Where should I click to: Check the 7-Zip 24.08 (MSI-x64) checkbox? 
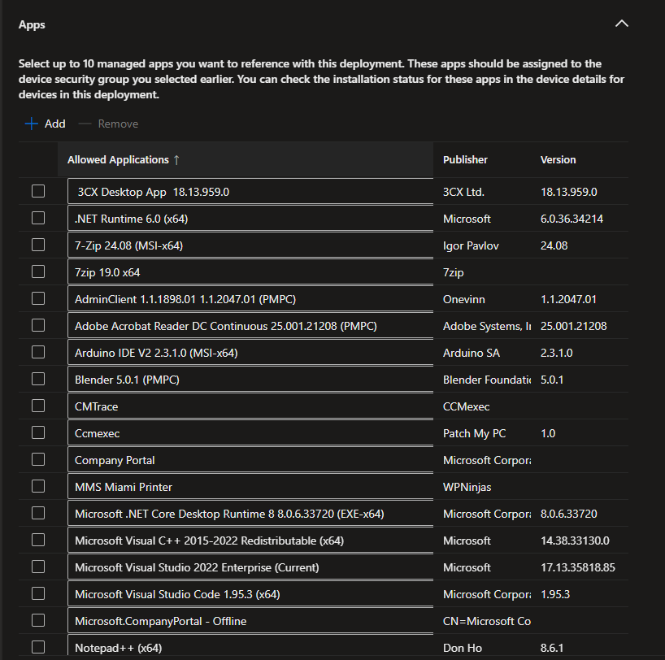click(x=38, y=245)
